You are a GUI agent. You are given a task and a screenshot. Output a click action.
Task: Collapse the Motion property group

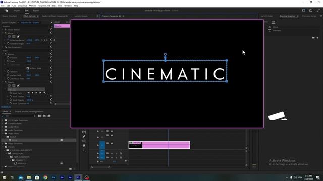[x=3, y=54]
